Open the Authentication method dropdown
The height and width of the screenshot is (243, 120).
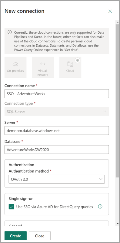57,179
